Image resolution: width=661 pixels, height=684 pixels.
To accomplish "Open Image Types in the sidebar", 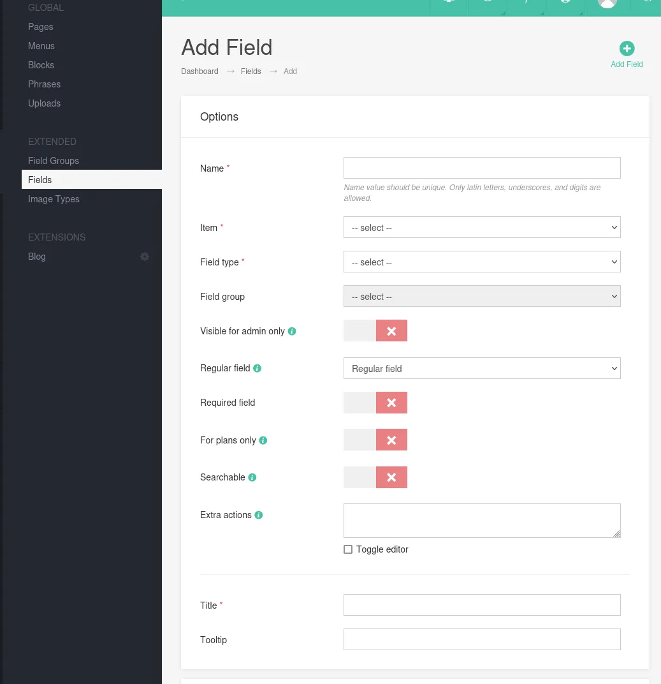I will pos(54,199).
